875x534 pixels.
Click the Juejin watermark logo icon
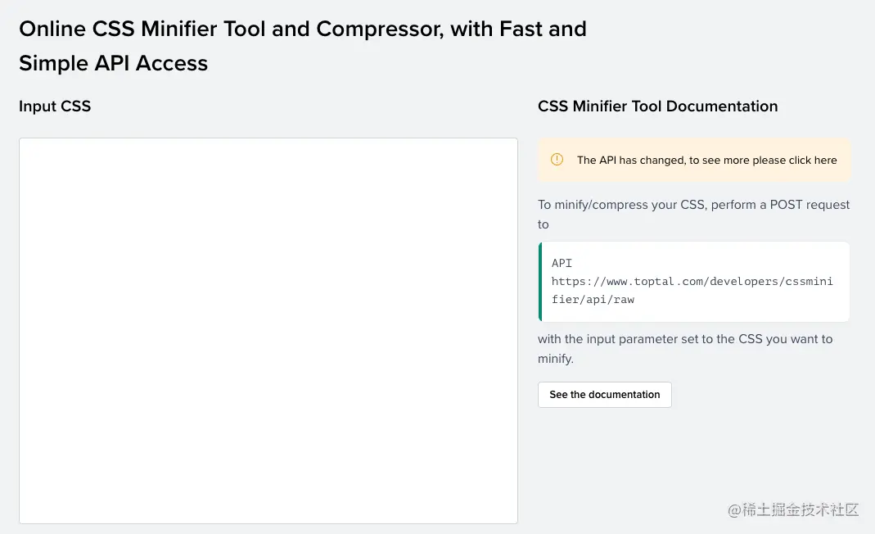[x=734, y=509]
